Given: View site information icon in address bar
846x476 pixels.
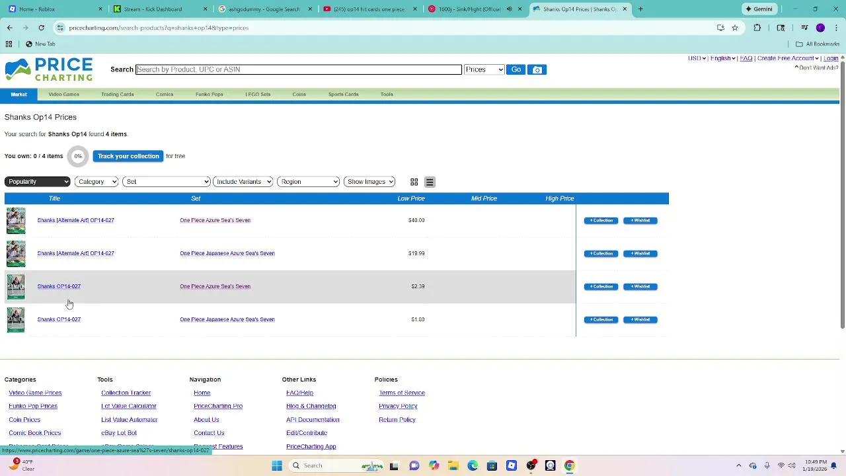Looking at the screenshot, I should pyautogui.click(x=60, y=28).
